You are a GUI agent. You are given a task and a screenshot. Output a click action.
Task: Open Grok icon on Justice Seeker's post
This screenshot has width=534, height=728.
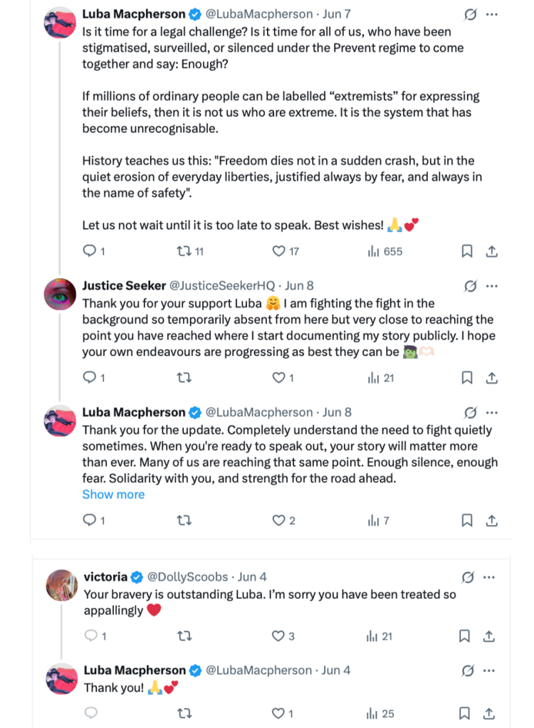tap(470, 286)
